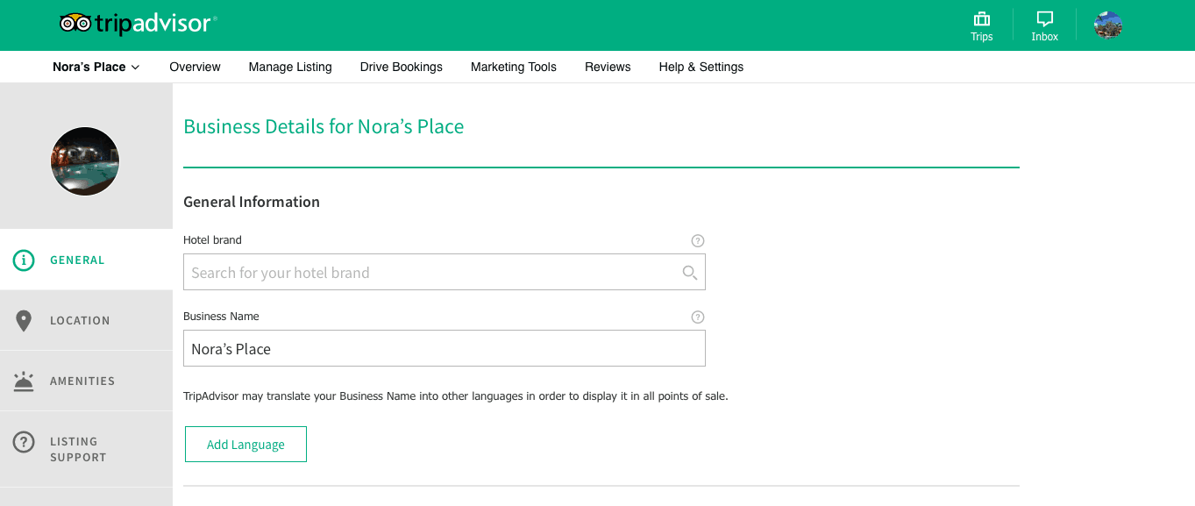
Task: Click the property photo thumbnail in sidebar
Action: click(85, 161)
